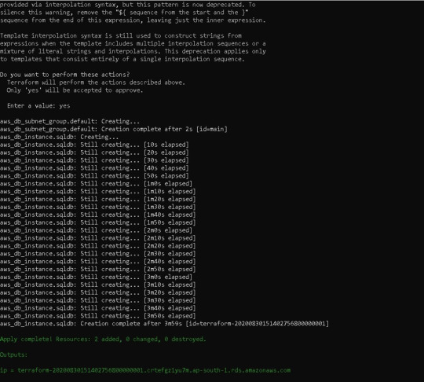Click the '[3m50s elapsed]' log line
424x382 pixels.
point(97,316)
